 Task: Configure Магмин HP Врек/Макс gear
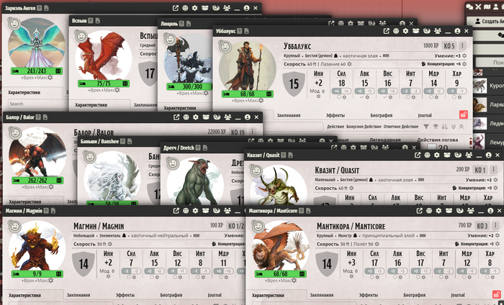50,281
